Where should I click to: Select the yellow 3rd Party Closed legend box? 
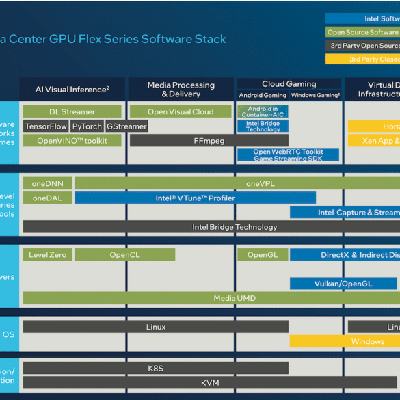point(362,59)
